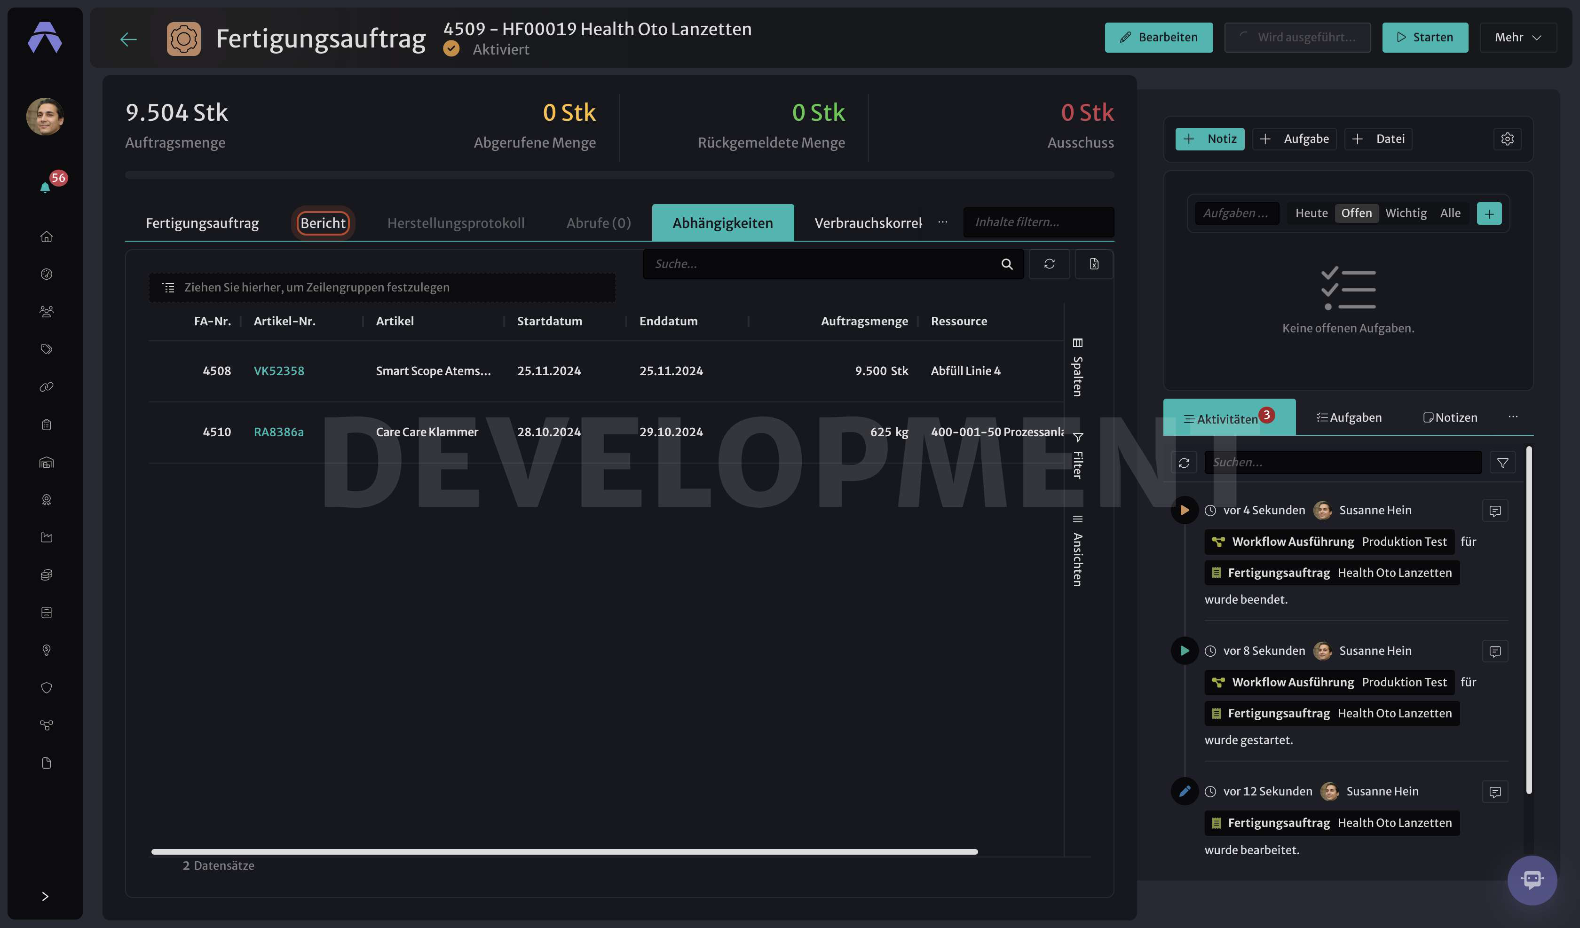Focus the table Suche field

click(833, 264)
